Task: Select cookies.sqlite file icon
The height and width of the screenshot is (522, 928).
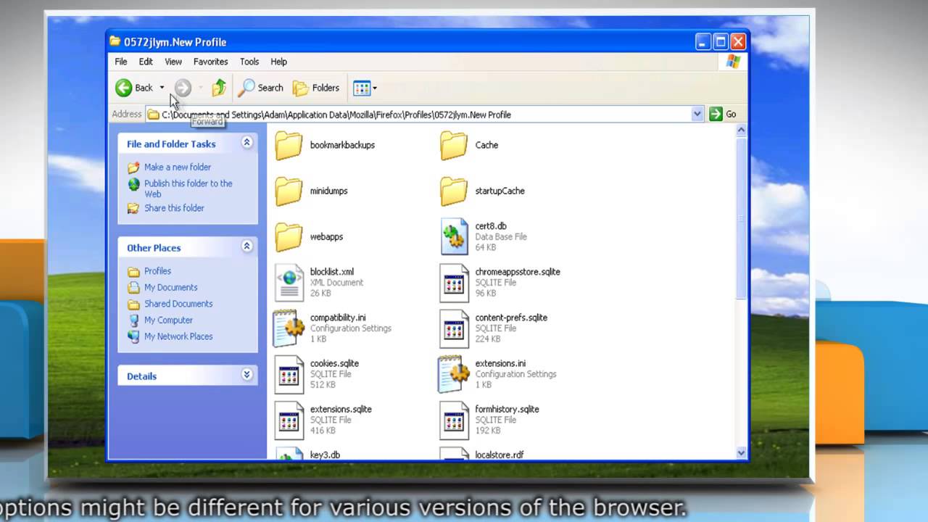Action: click(x=289, y=374)
